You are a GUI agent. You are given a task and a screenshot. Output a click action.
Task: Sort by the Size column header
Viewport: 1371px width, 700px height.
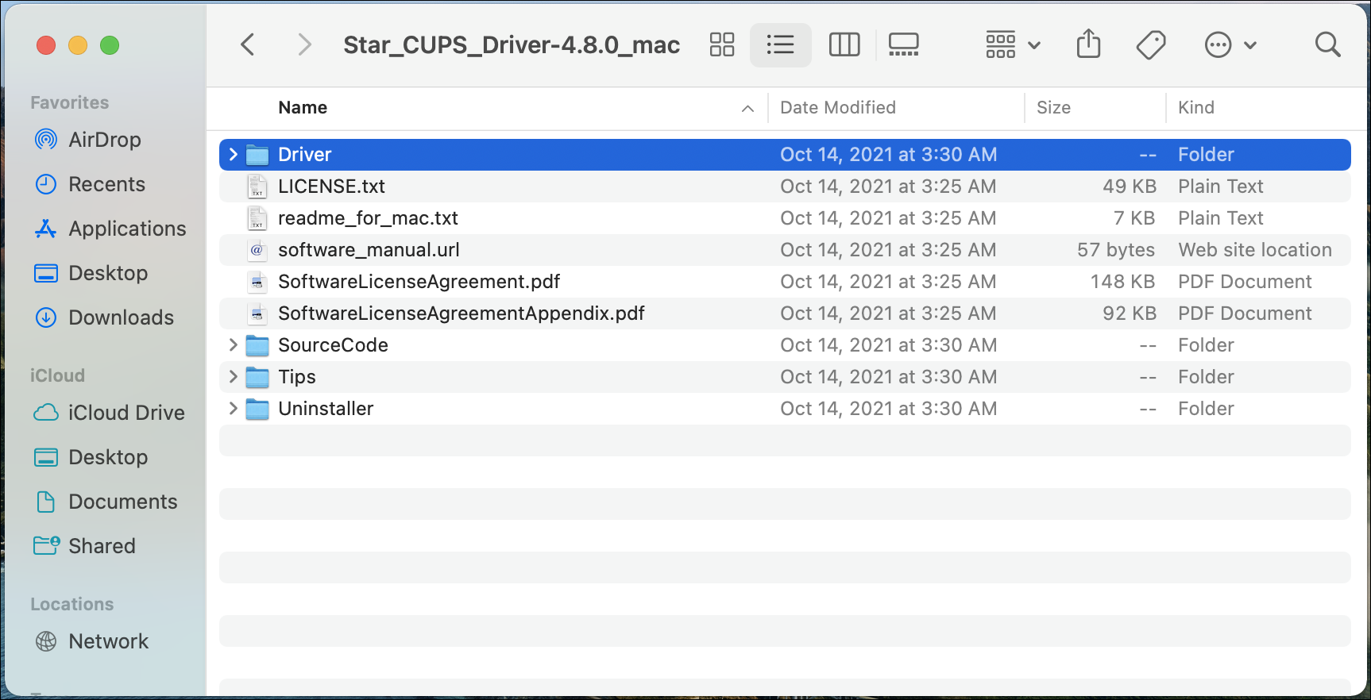pos(1053,108)
